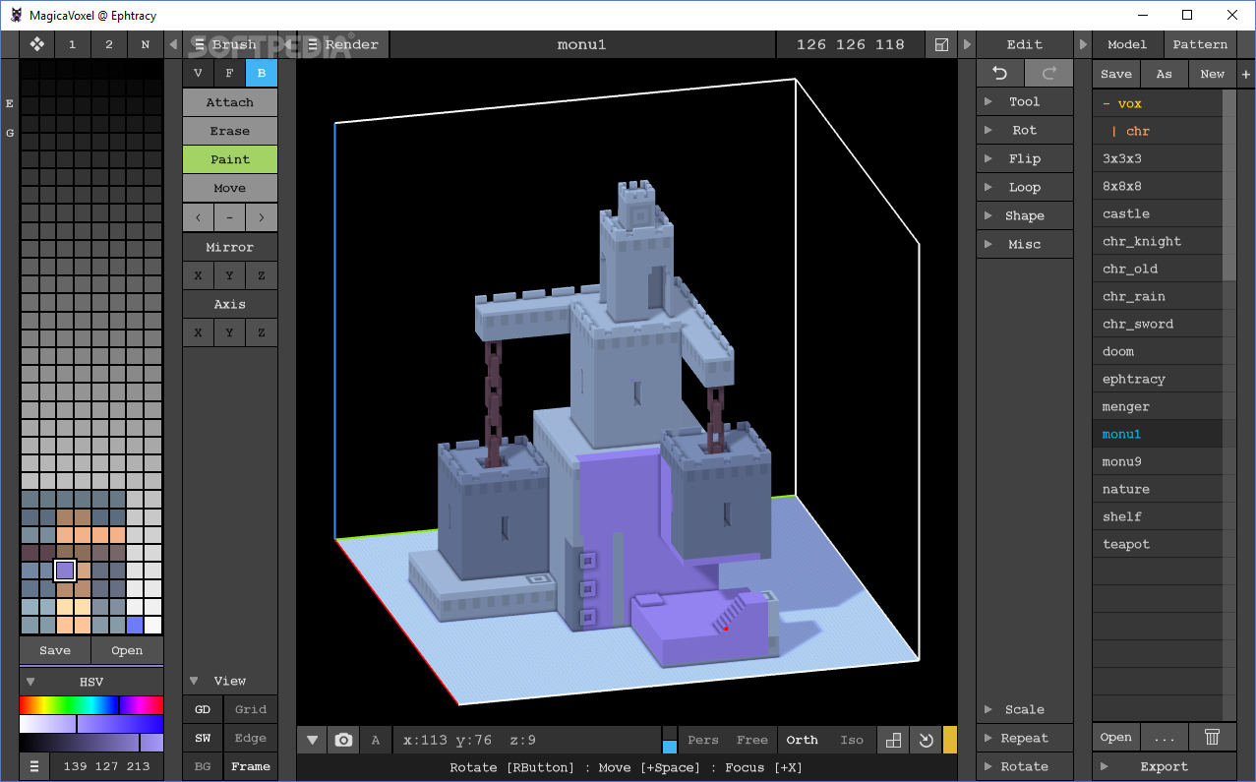Switch to the Pattern tab
Viewport: 1256px width, 782px height.
click(x=1200, y=44)
